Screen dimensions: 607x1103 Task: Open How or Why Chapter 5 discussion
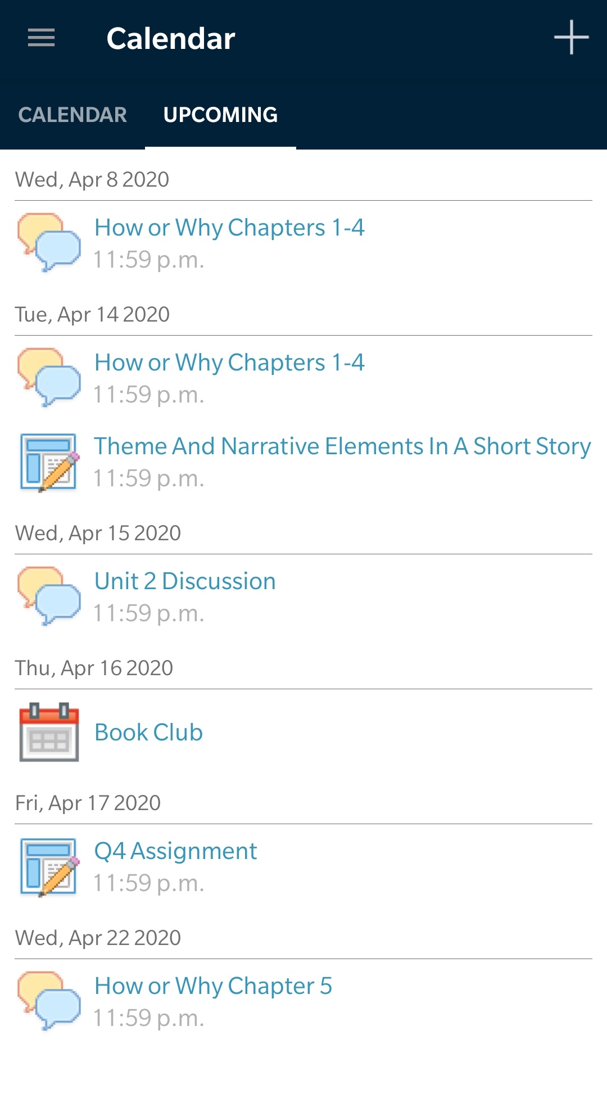click(213, 986)
